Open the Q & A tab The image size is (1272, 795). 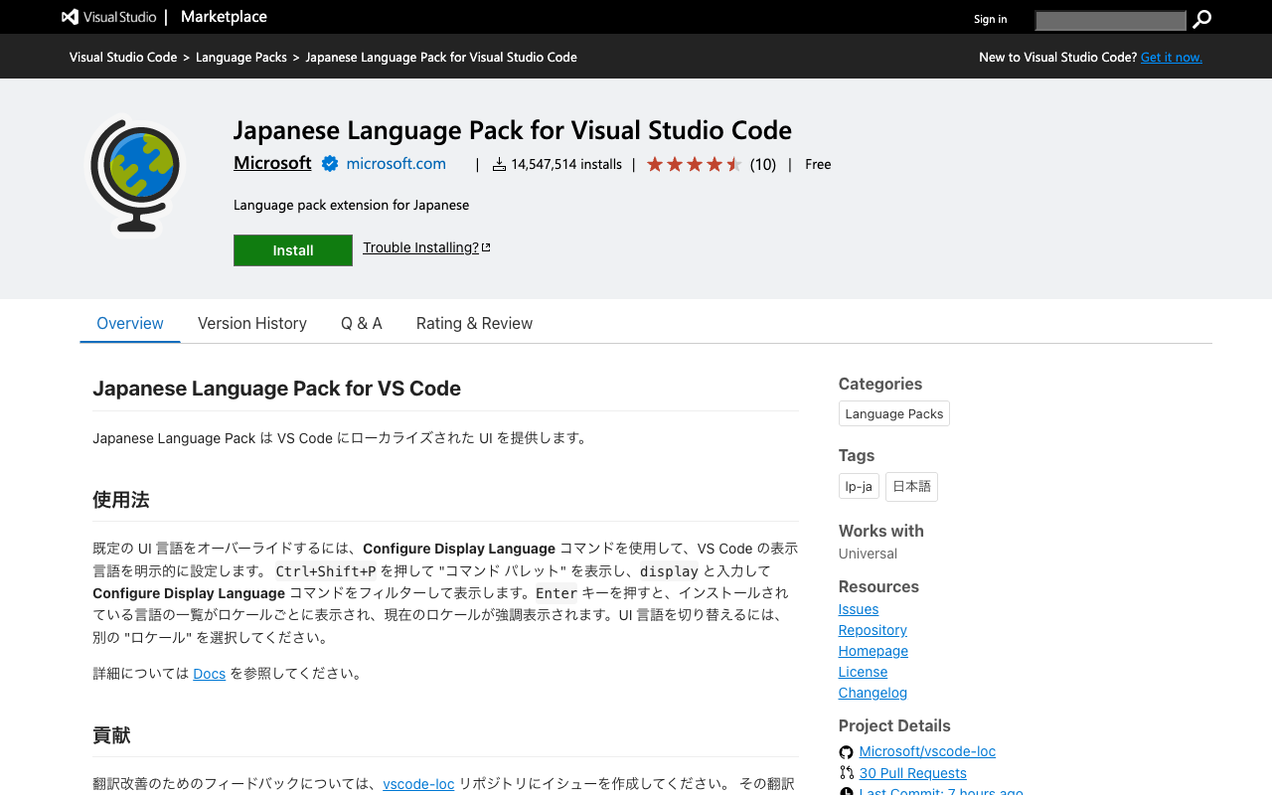[x=362, y=323]
